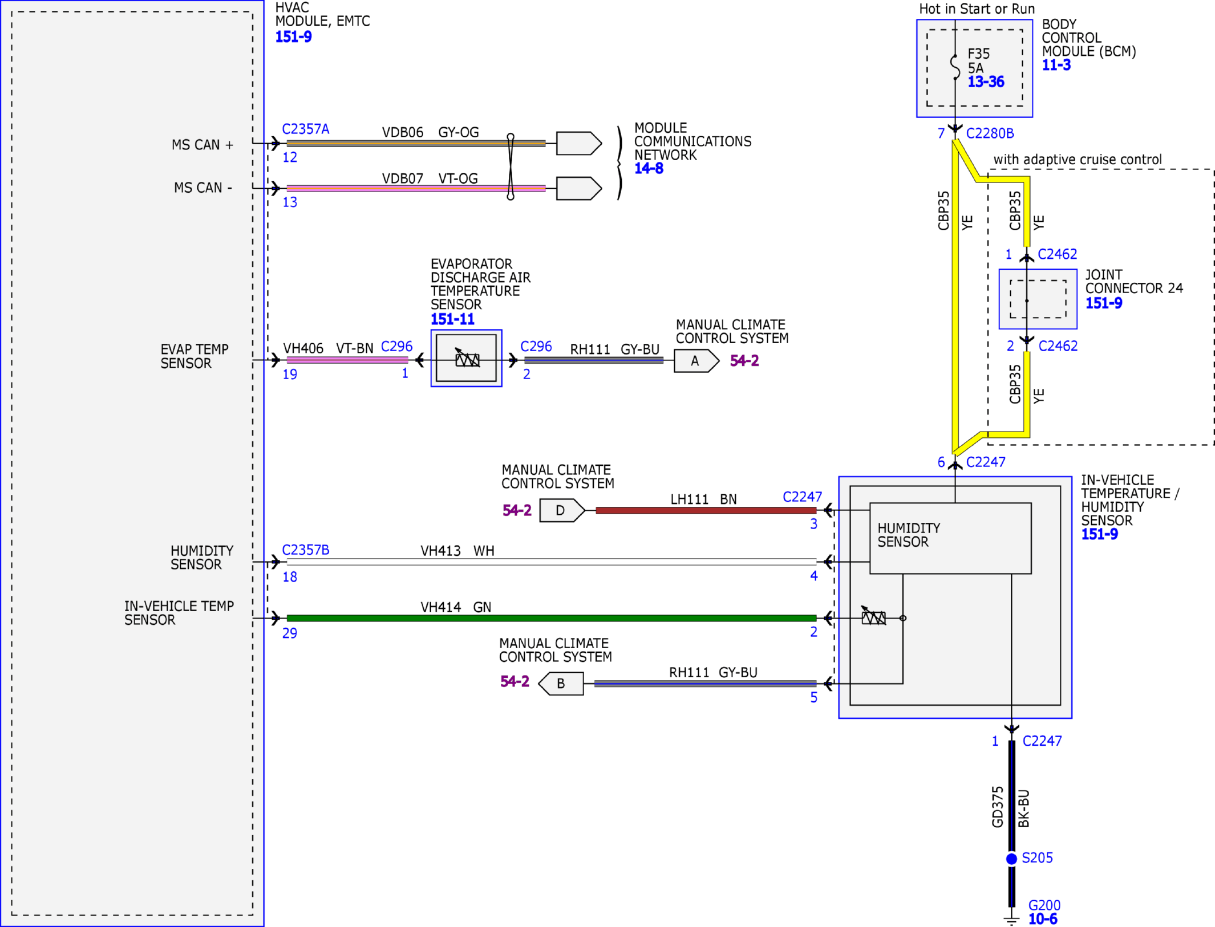Image resolution: width=1215 pixels, height=927 pixels.
Task: Select IN-VEHICLE TEMP SENSOR pin label
Action: 179,613
